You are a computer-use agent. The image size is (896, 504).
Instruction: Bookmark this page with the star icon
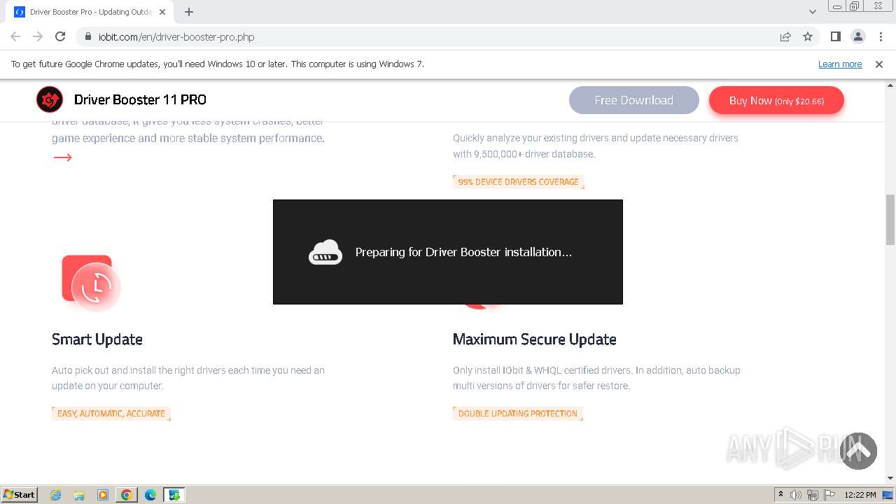coord(808,37)
